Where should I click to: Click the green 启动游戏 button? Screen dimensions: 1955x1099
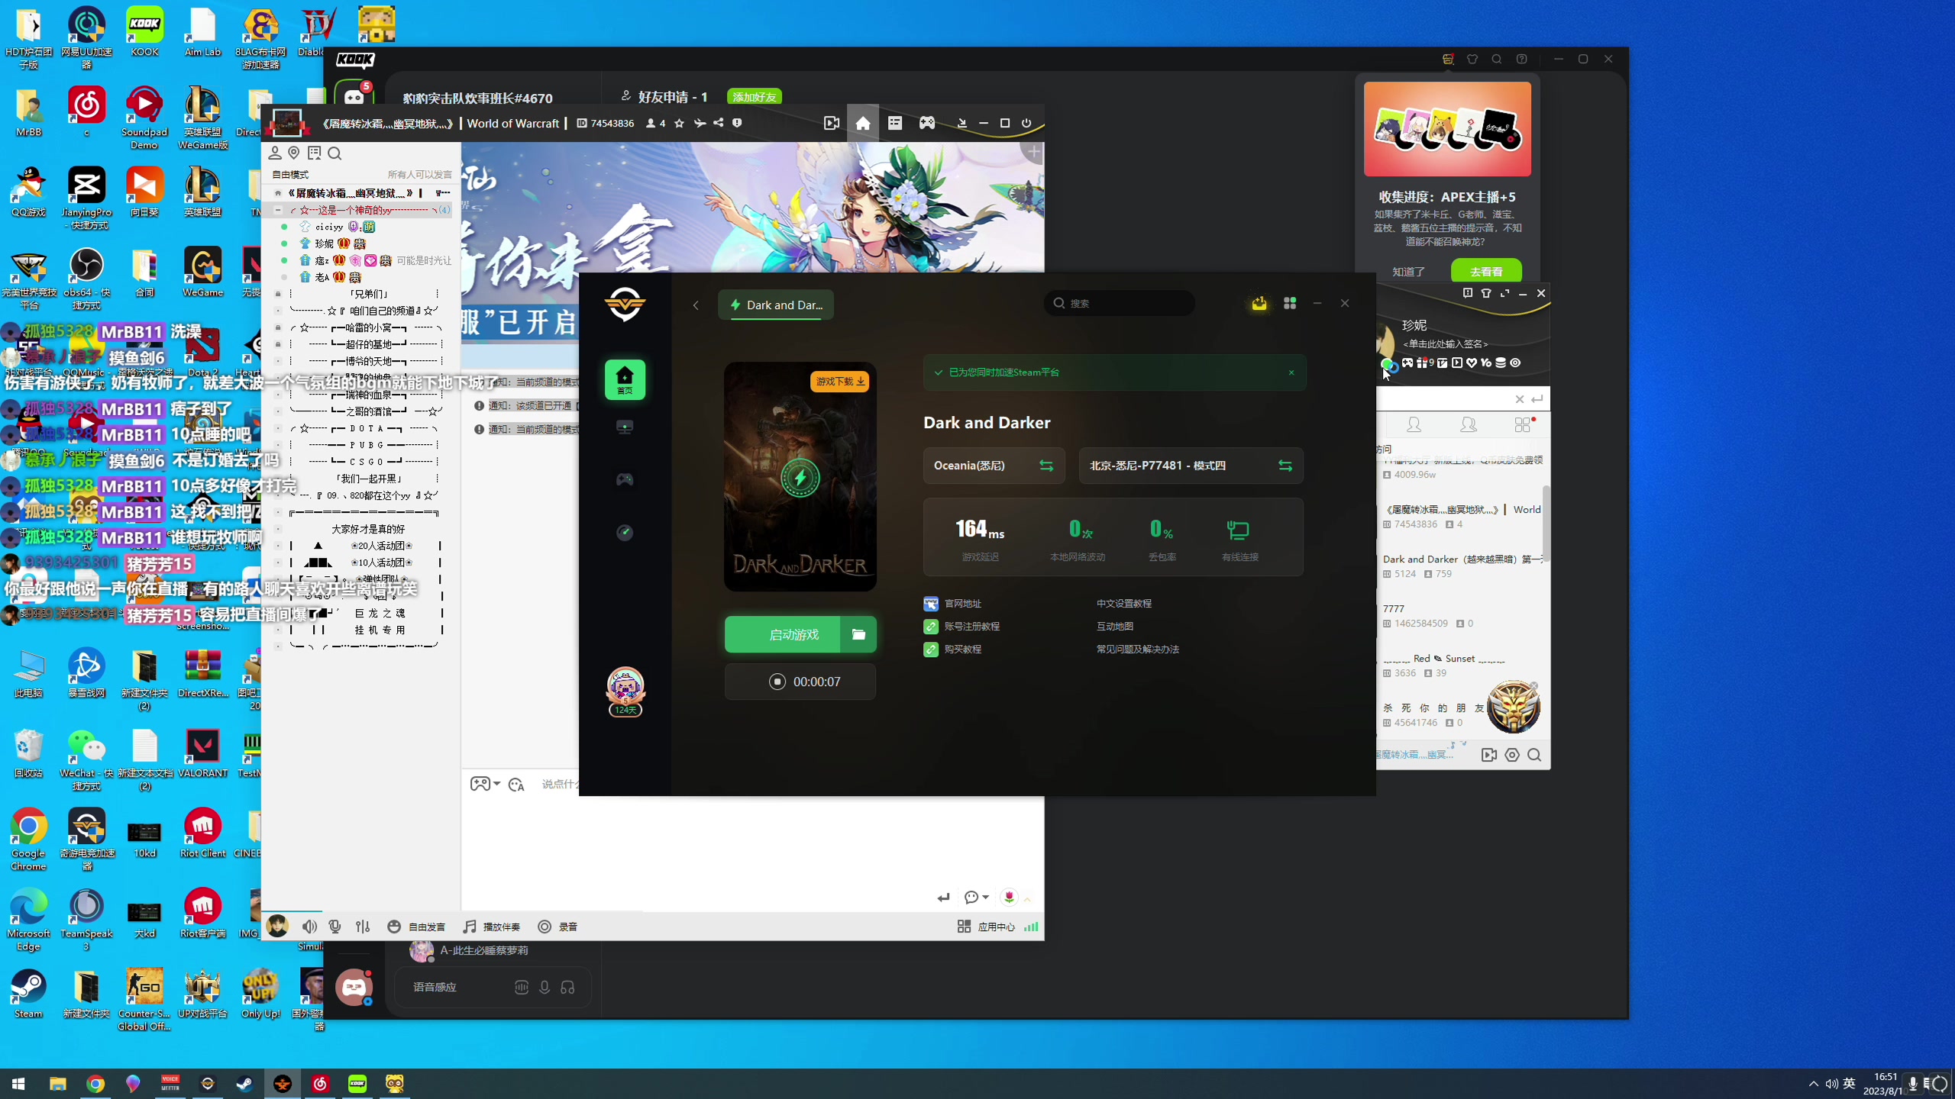(783, 634)
